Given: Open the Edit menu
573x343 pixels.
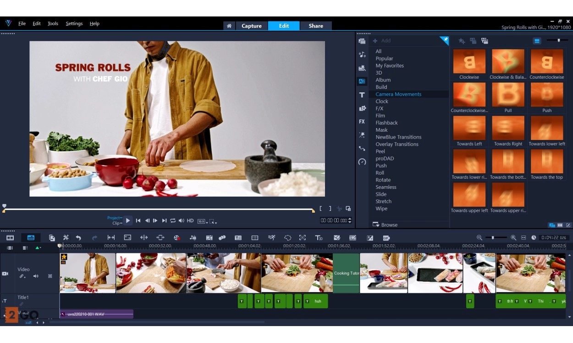Looking at the screenshot, I should [37, 23].
